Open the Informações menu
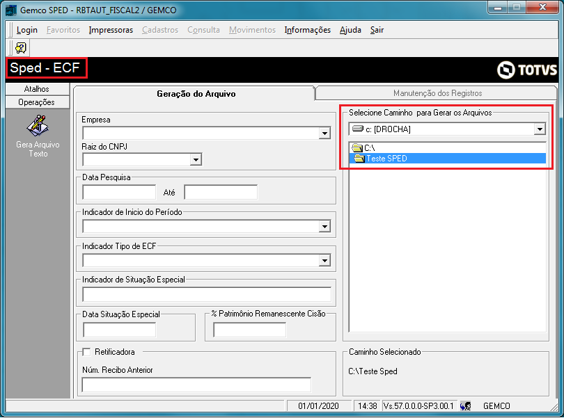 click(308, 30)
